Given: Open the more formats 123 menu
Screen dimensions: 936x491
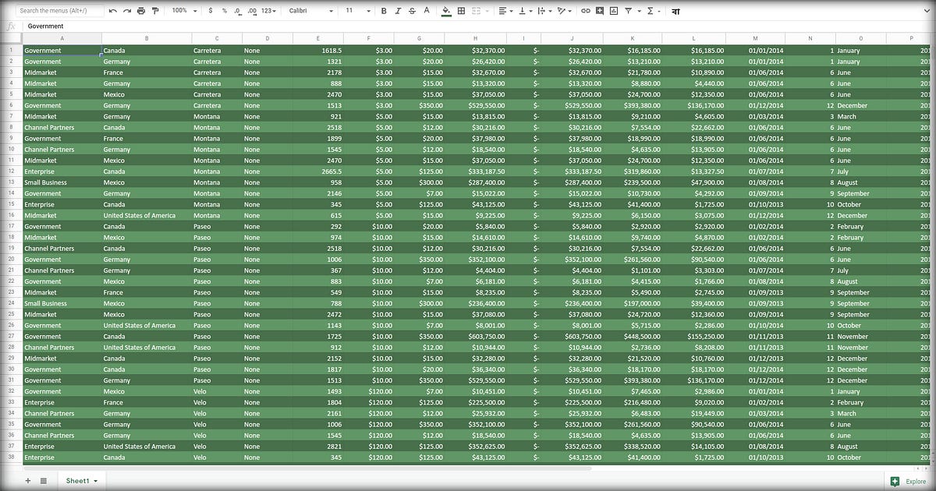Looking at the screenshot, I should (x=268, y=11).
